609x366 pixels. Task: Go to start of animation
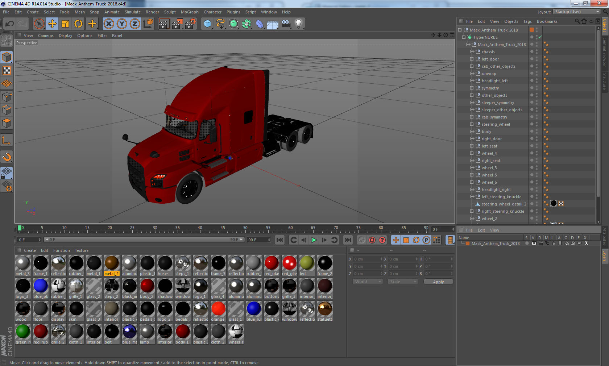pos(279,240)
